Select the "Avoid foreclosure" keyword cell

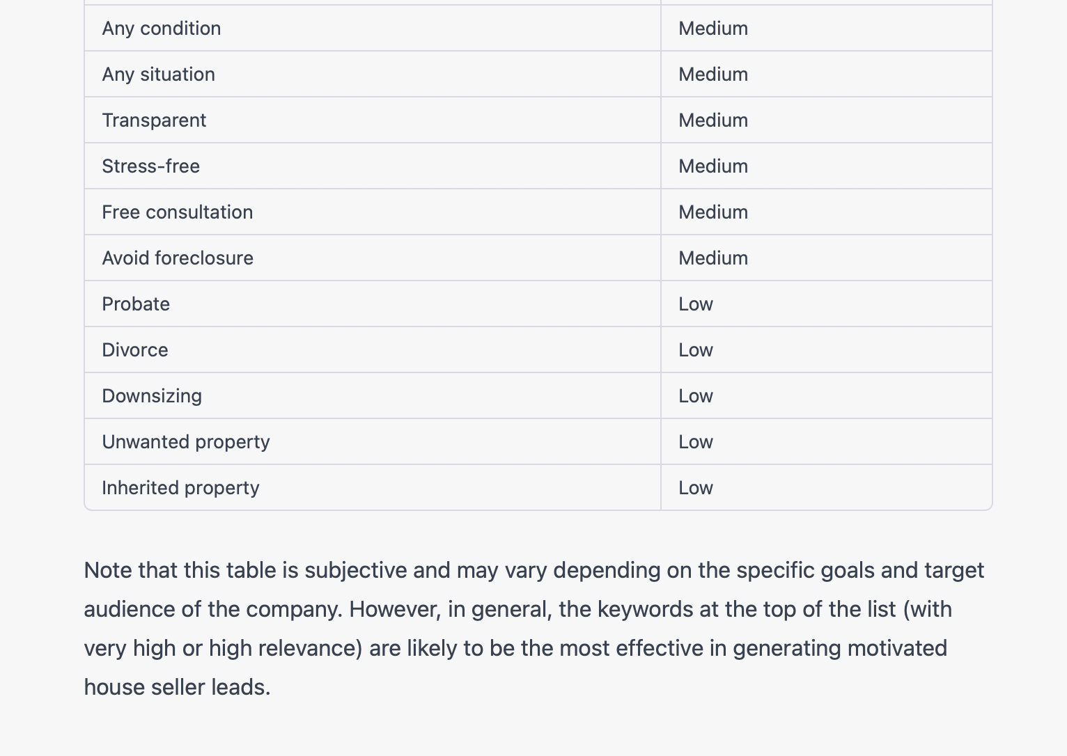(178, 258)
